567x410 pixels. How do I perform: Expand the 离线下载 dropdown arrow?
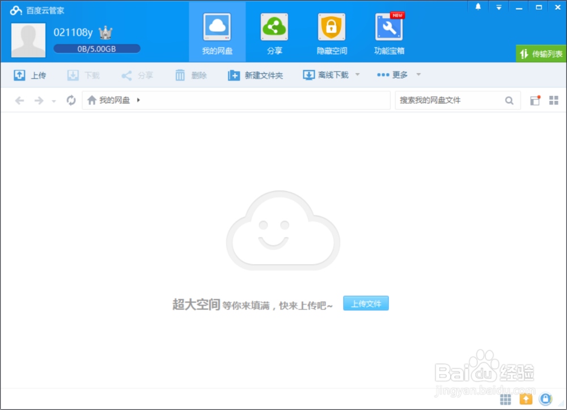[x=357, y=74]
